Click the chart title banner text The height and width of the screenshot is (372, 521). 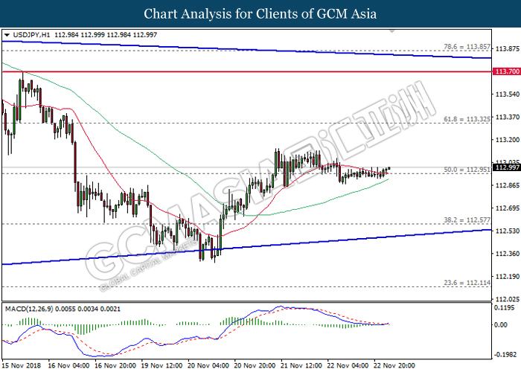(x=260, y=13)
